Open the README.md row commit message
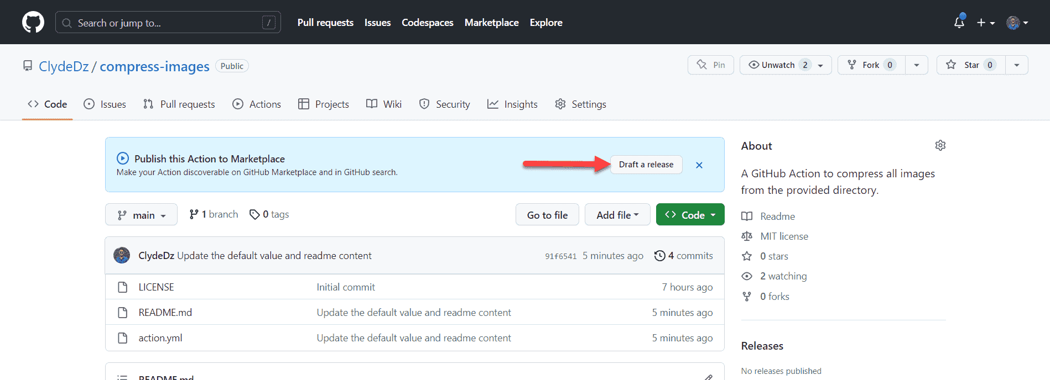 (x=414, y=313)
